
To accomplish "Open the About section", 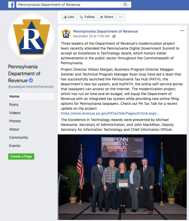I will click(14, 129).
